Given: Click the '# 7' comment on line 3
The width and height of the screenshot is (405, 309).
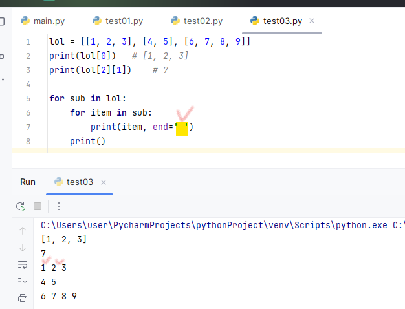Looking at the screenshot, I should tap(160, 70).
